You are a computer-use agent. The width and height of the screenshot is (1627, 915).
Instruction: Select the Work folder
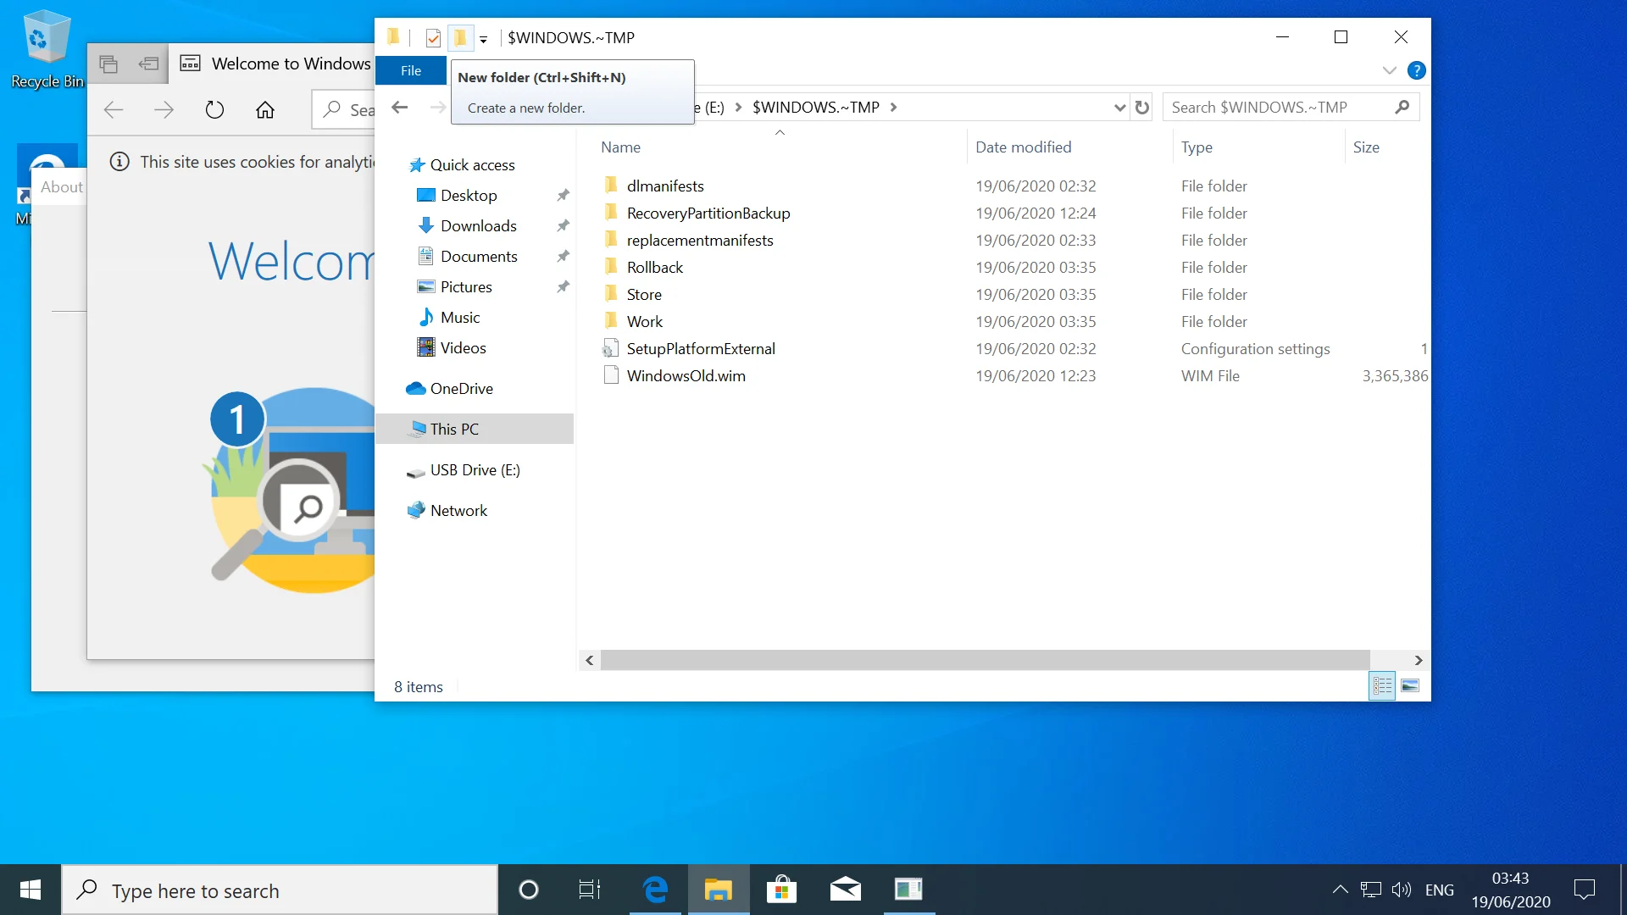point(644,321)
